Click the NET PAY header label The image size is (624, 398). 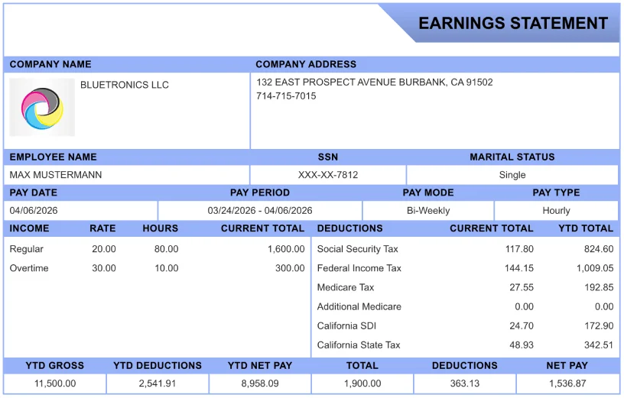click(567, 366)
